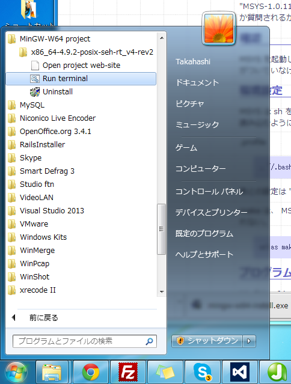Click the web-site document icon
The width and height of the screenshot is (291, 384).
pos(35,66)
